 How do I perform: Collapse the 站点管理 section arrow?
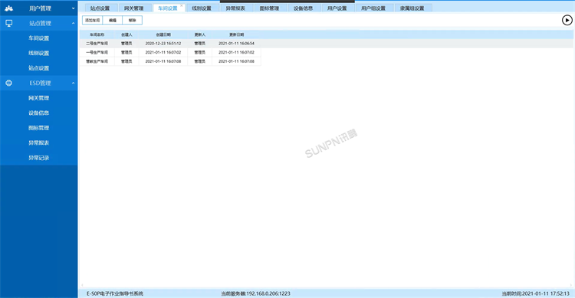point(73,23)
